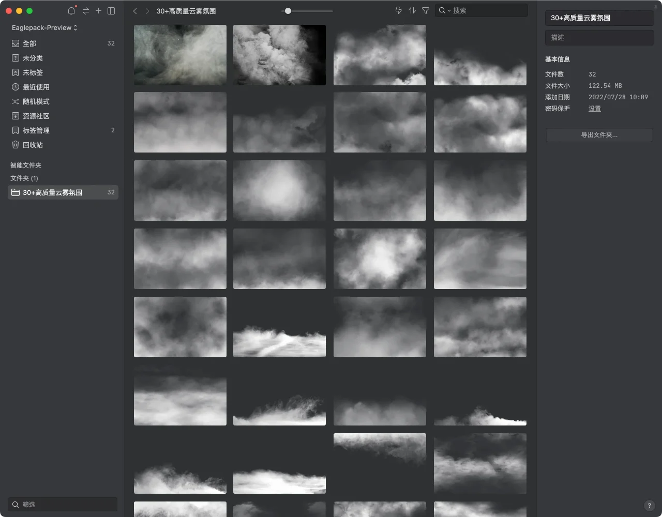Open 回收站 trash in the sidebar
This screenshot has height=517, width=662.
[x=63, y=145]
